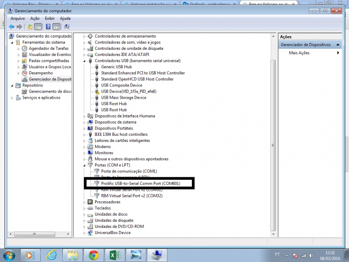The image size is (349, 262).
Task: Expand the Teclados category
Action: (x=84, y=208)
